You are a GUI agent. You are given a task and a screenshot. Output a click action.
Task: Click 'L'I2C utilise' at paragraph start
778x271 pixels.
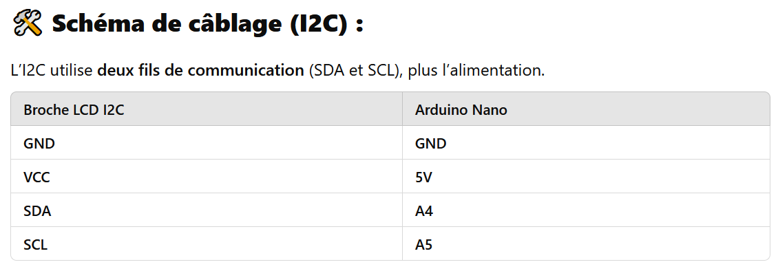coord(52,71)
